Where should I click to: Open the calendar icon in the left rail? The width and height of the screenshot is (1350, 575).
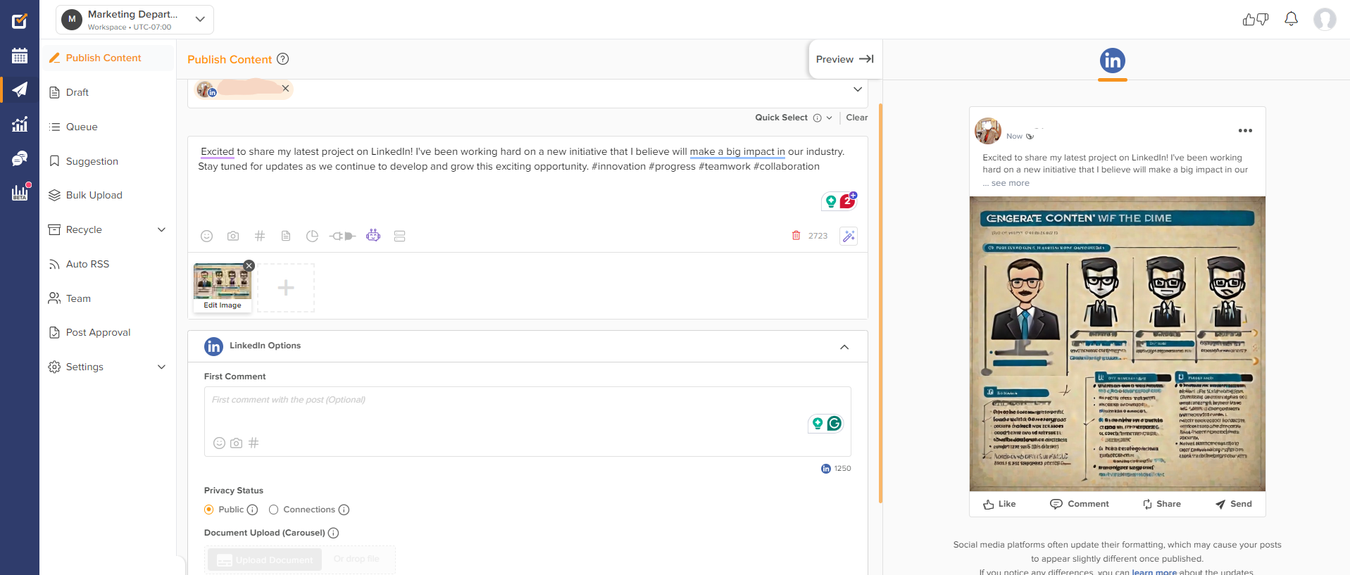pyautogui.click(x=20, y=56)
